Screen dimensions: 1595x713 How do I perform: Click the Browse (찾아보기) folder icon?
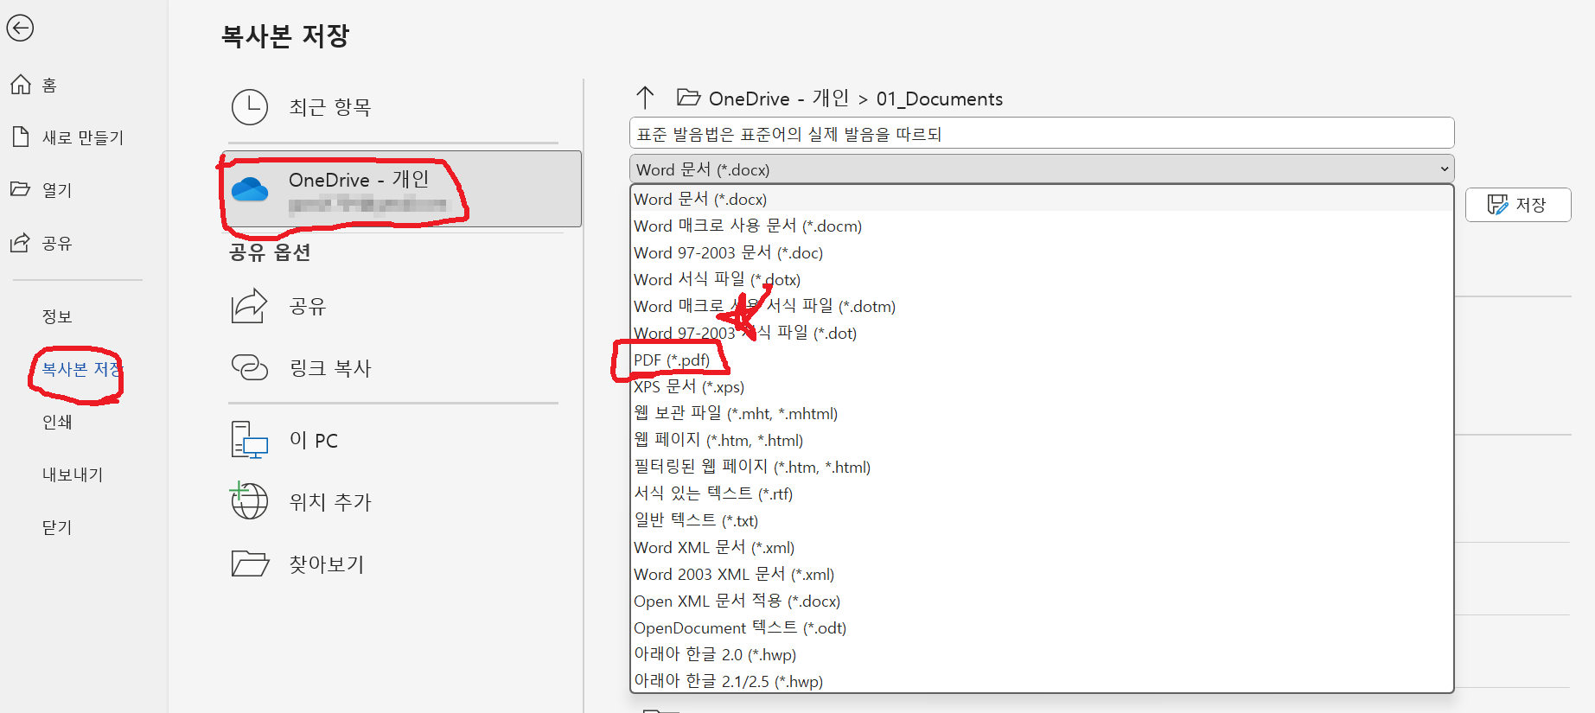click(x=250, y=563)
